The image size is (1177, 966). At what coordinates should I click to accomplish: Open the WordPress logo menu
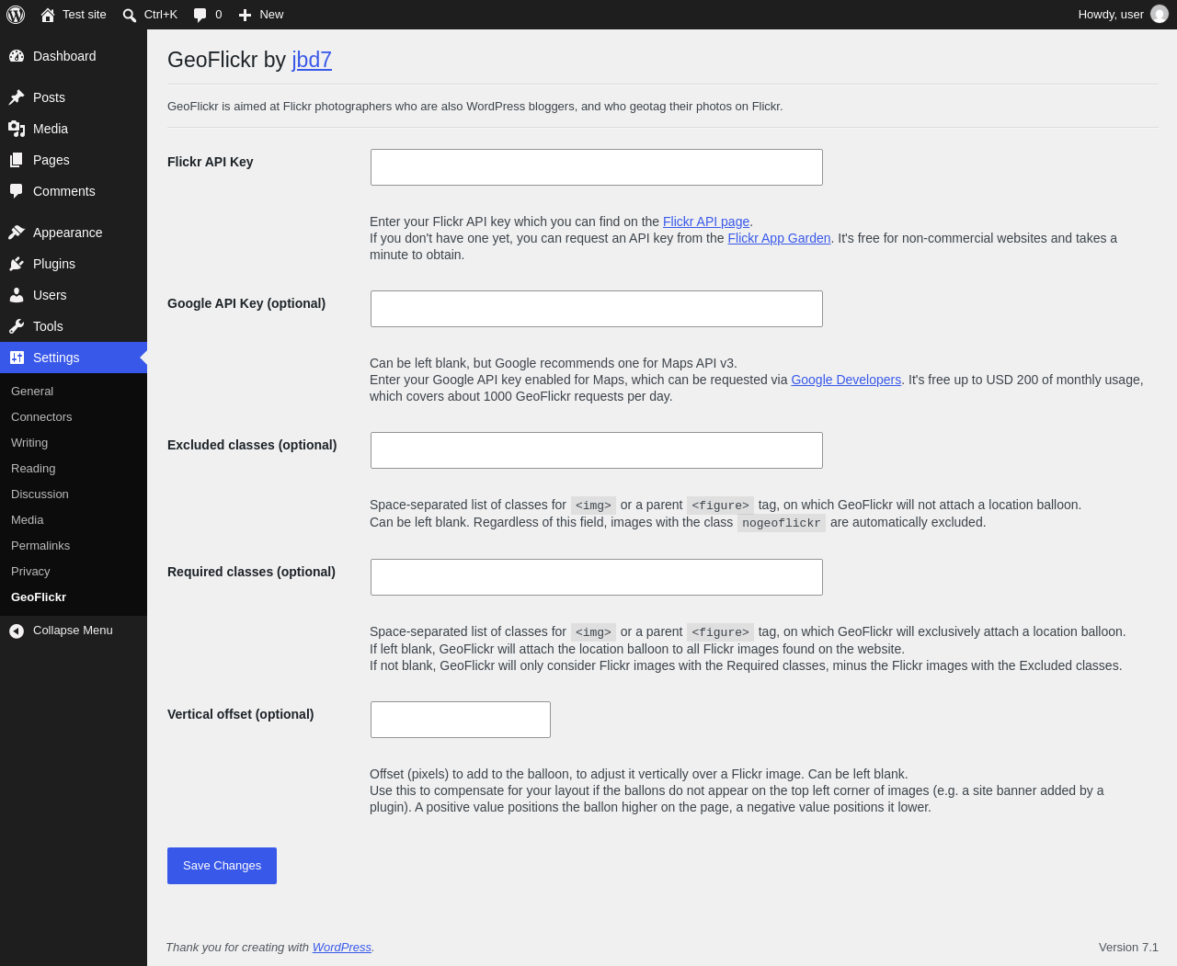[x=16, y=15]
